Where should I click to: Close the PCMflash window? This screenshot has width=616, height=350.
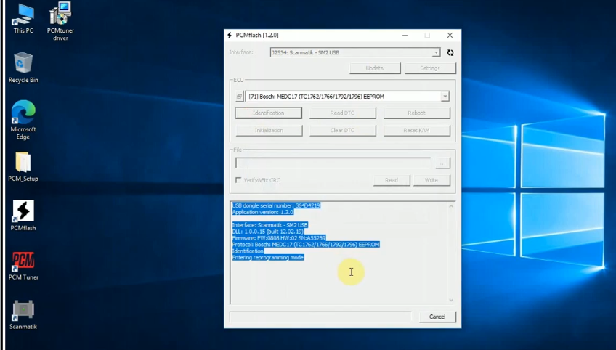(x=450, y=36)
